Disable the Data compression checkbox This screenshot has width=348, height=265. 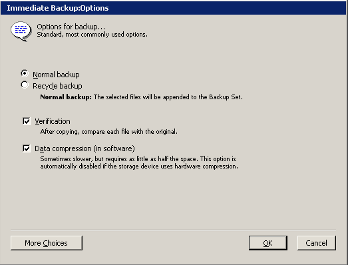27,148
